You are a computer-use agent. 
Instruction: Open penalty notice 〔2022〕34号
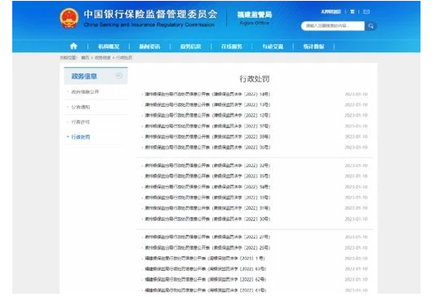207,187
